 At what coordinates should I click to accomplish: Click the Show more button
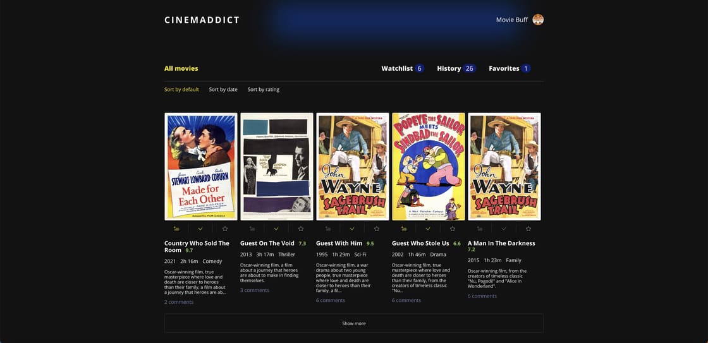tap(354, 323)
